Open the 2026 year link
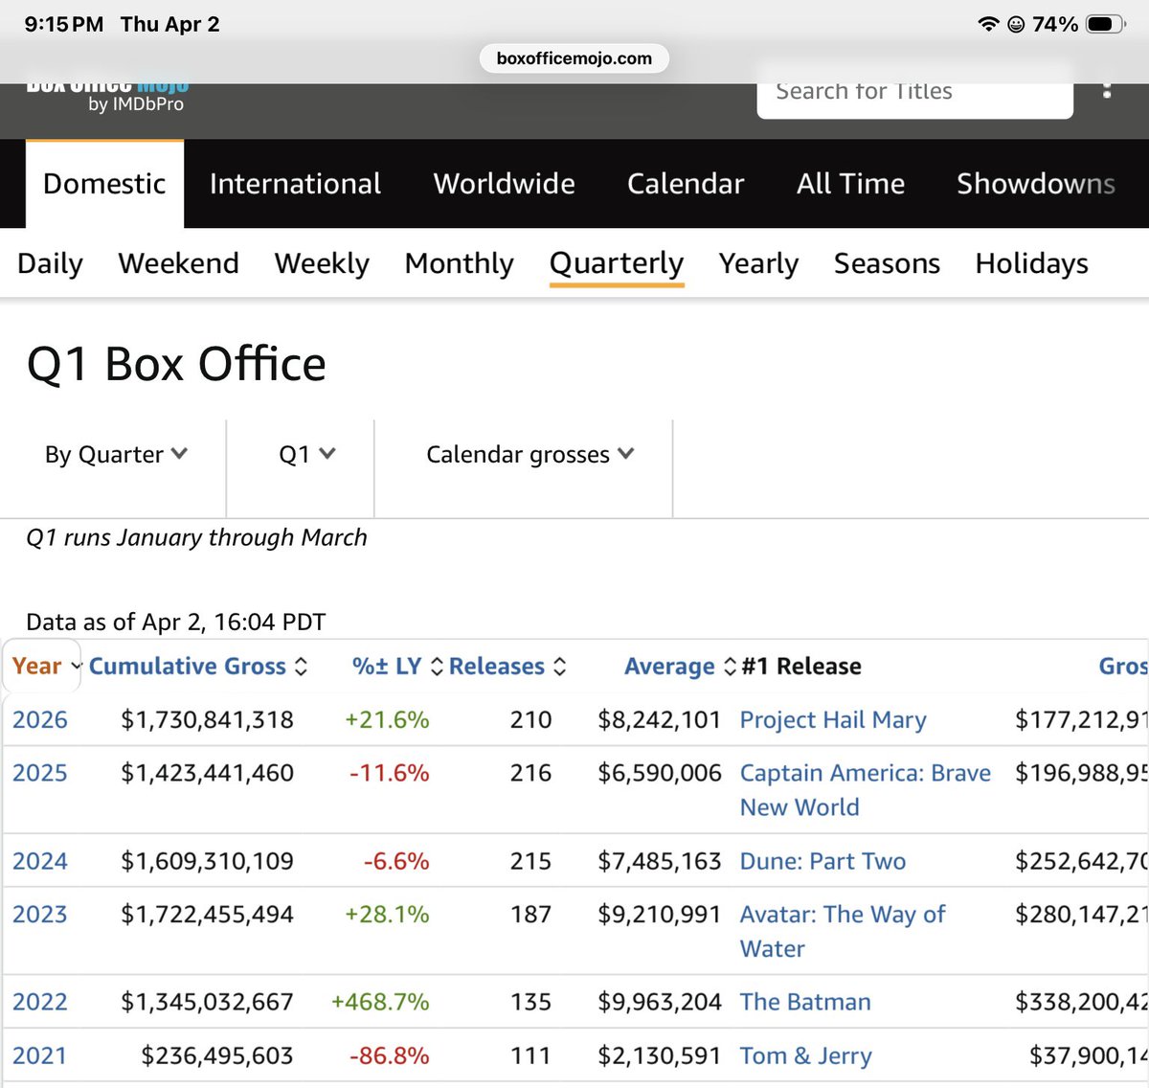1149x1088 pixels. 39,720
